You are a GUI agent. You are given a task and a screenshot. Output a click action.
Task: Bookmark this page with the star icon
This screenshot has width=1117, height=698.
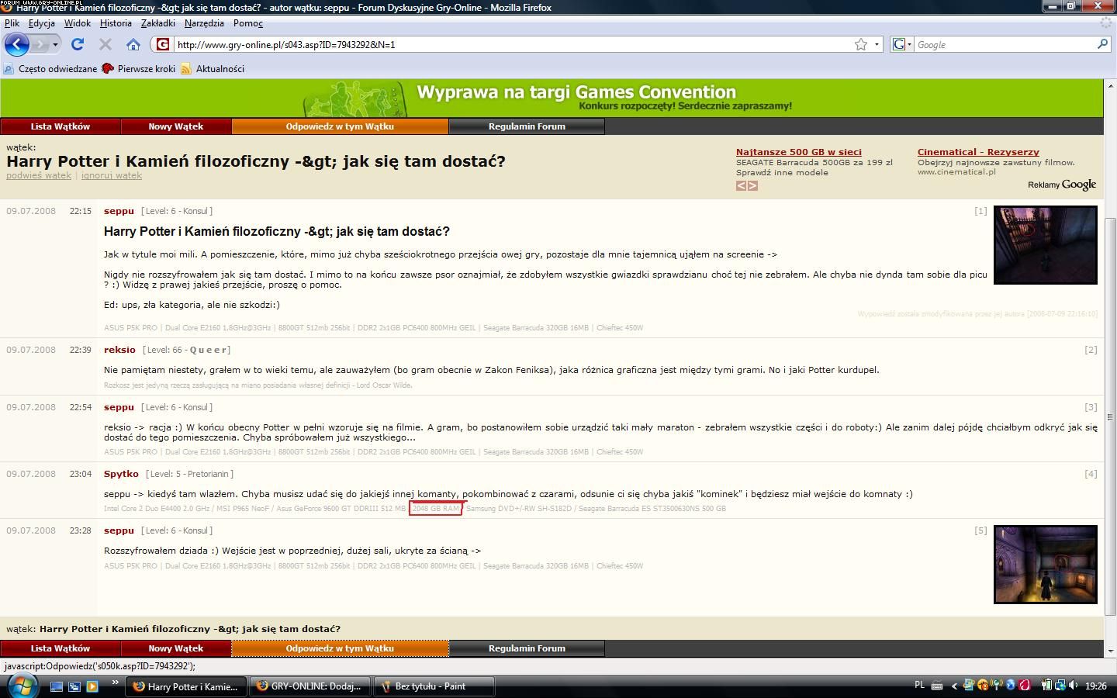point(860,44)
